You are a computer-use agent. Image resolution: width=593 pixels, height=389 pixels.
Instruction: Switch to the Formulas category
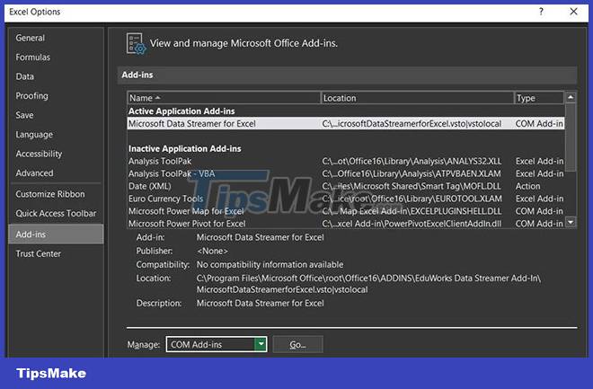tap(33, 57)
